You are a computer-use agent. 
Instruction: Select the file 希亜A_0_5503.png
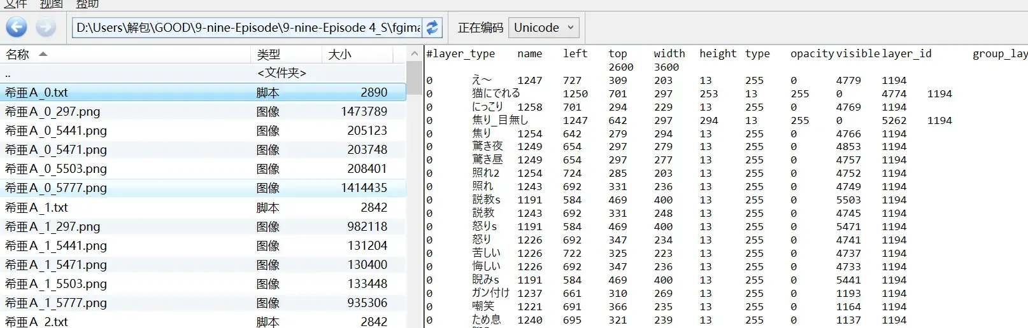point(203,168)
